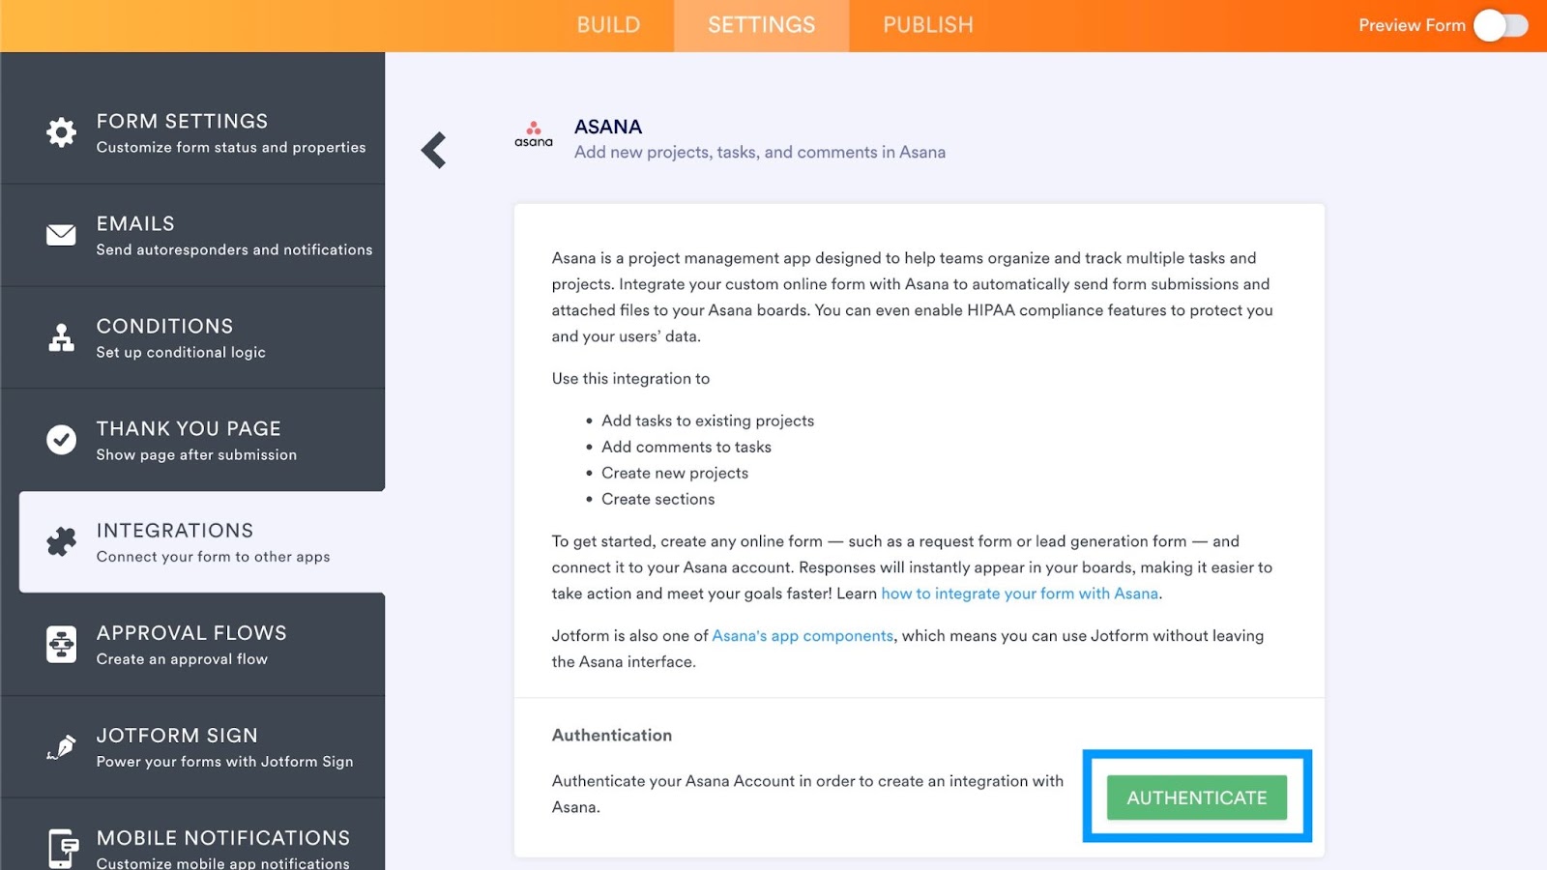Open Emails autoresponders and notifications section
This screenshot has height=870, width=1547.
233,235
